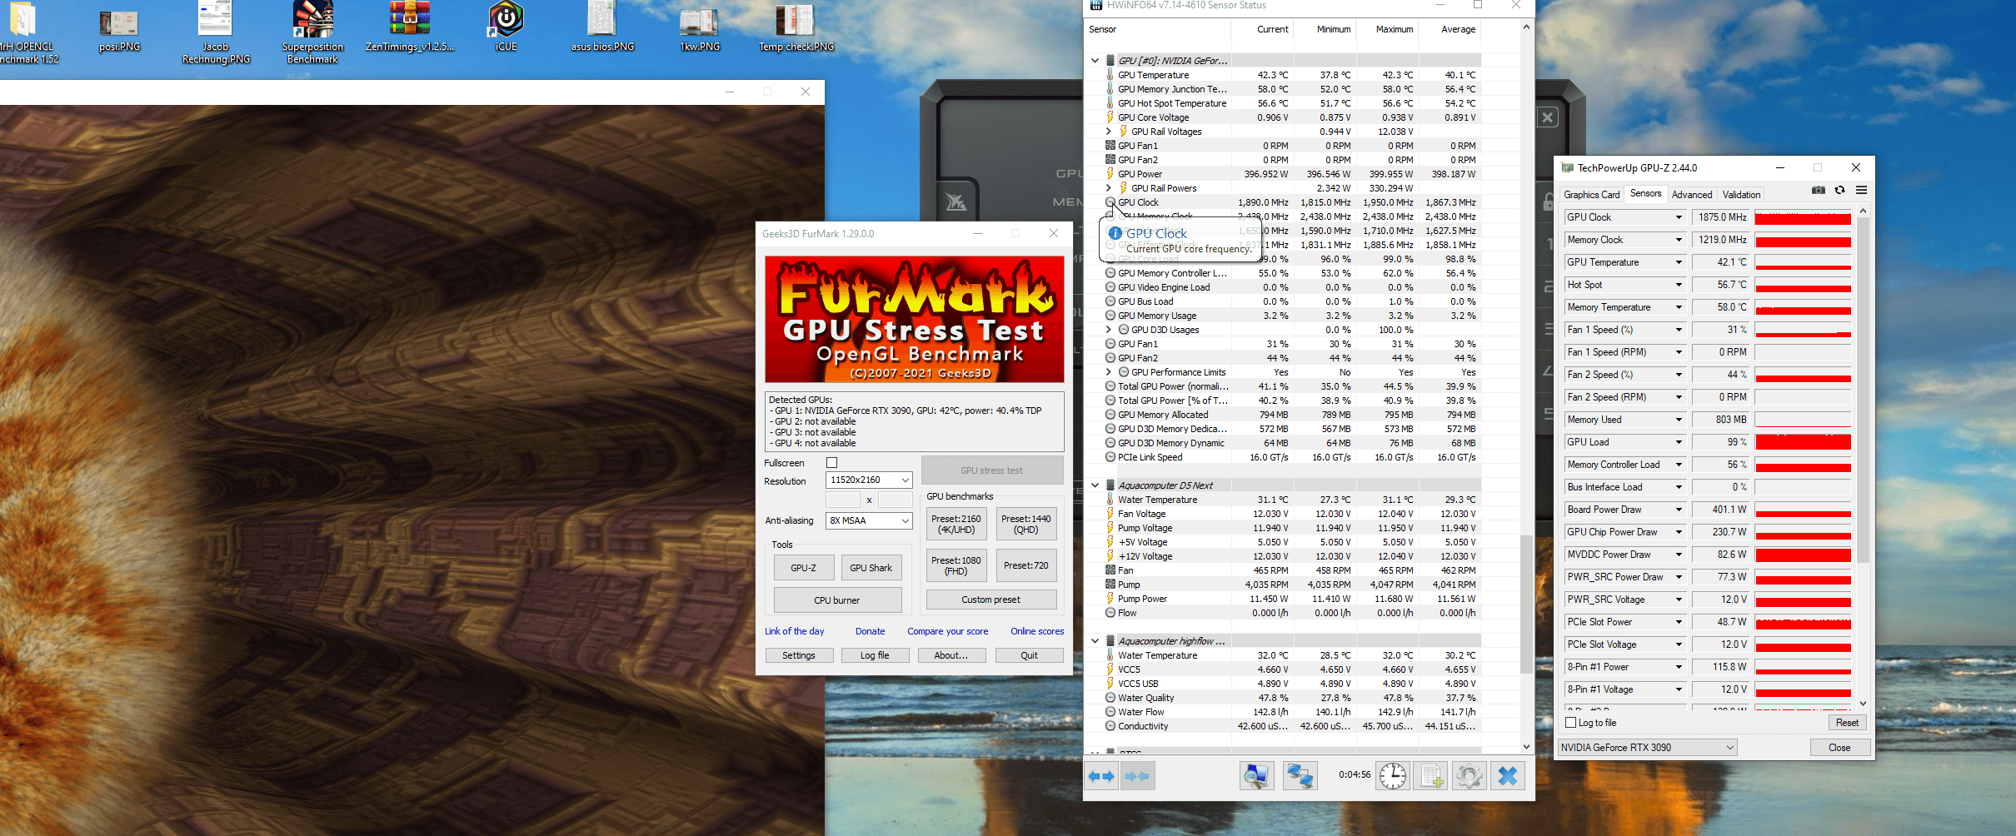Open the GPU-Z hamburger menu icon
The height and width of the screenshot is (836, 2016).
pos(1862,191)
